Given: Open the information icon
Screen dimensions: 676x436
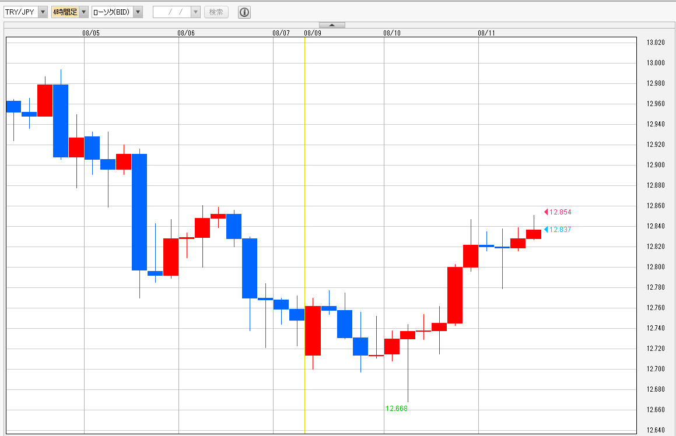Looking at the screenshot, I should click(x=244, y=12).
